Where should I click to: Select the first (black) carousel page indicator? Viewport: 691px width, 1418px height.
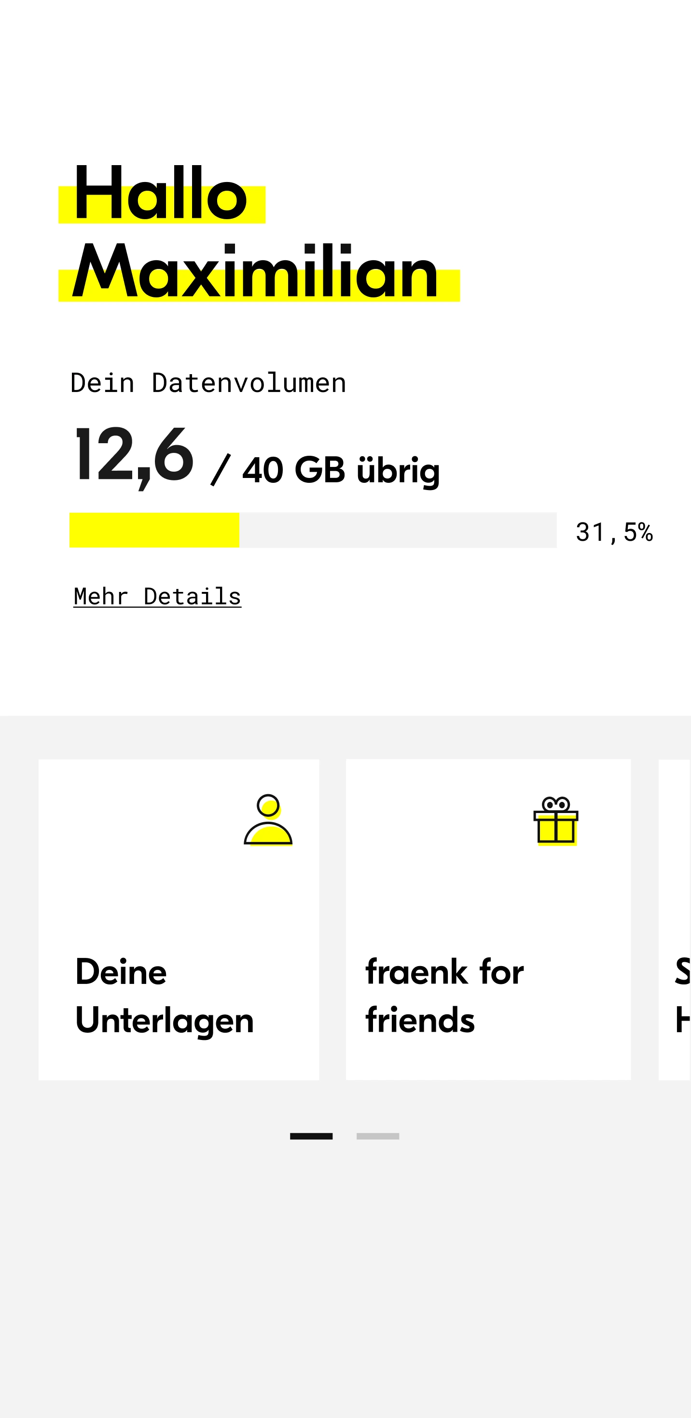[311, 1136]
